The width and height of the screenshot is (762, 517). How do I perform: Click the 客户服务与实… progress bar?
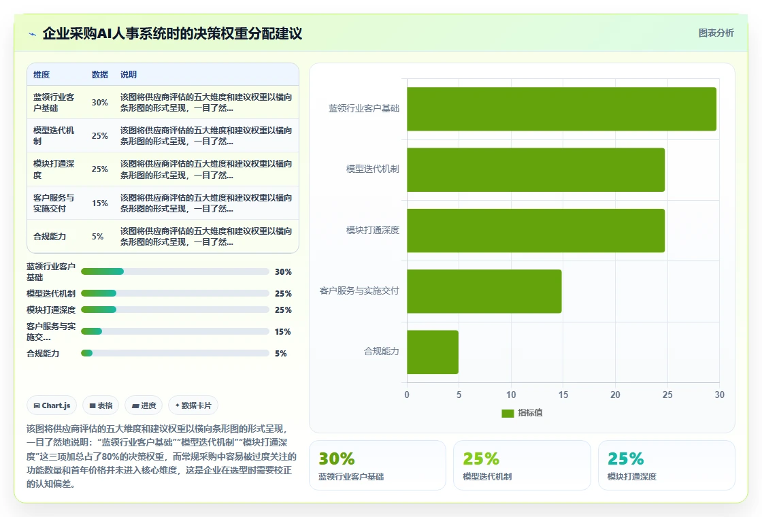coord(175,331)
